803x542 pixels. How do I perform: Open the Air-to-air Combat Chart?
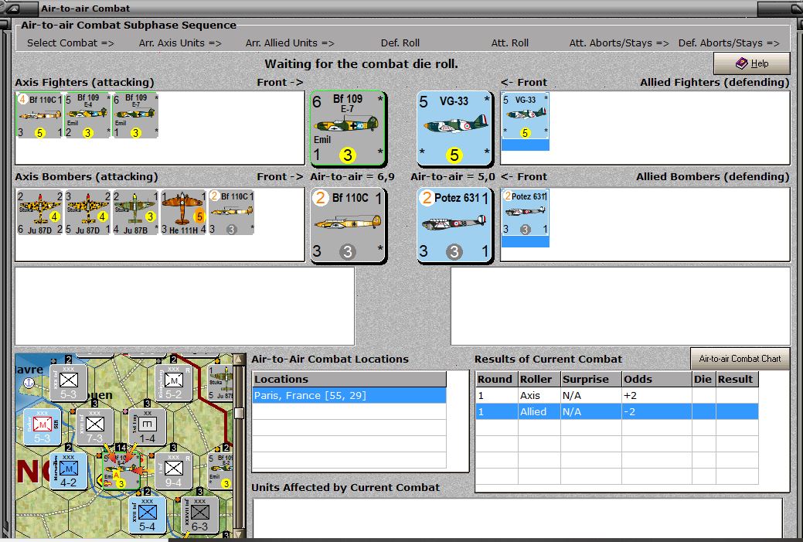(x=740, y=359)
